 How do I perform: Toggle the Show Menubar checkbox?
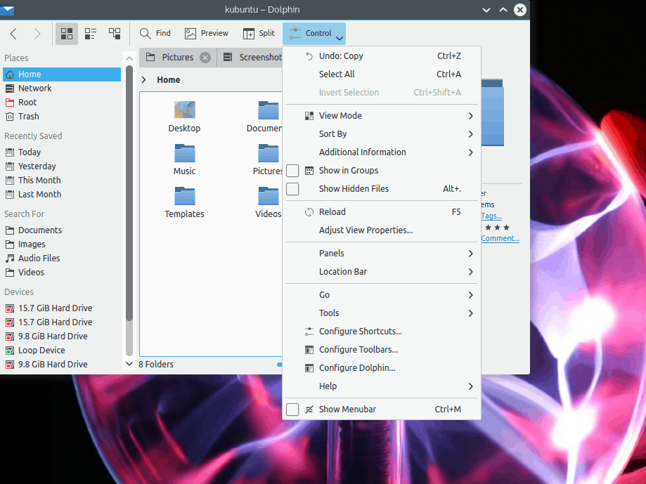[292, 410]
